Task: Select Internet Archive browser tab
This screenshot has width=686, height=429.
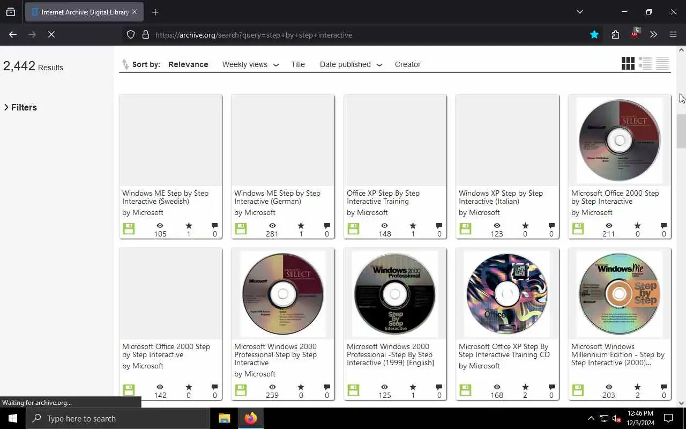Action: pyautogui.click(x=84, y=12)
